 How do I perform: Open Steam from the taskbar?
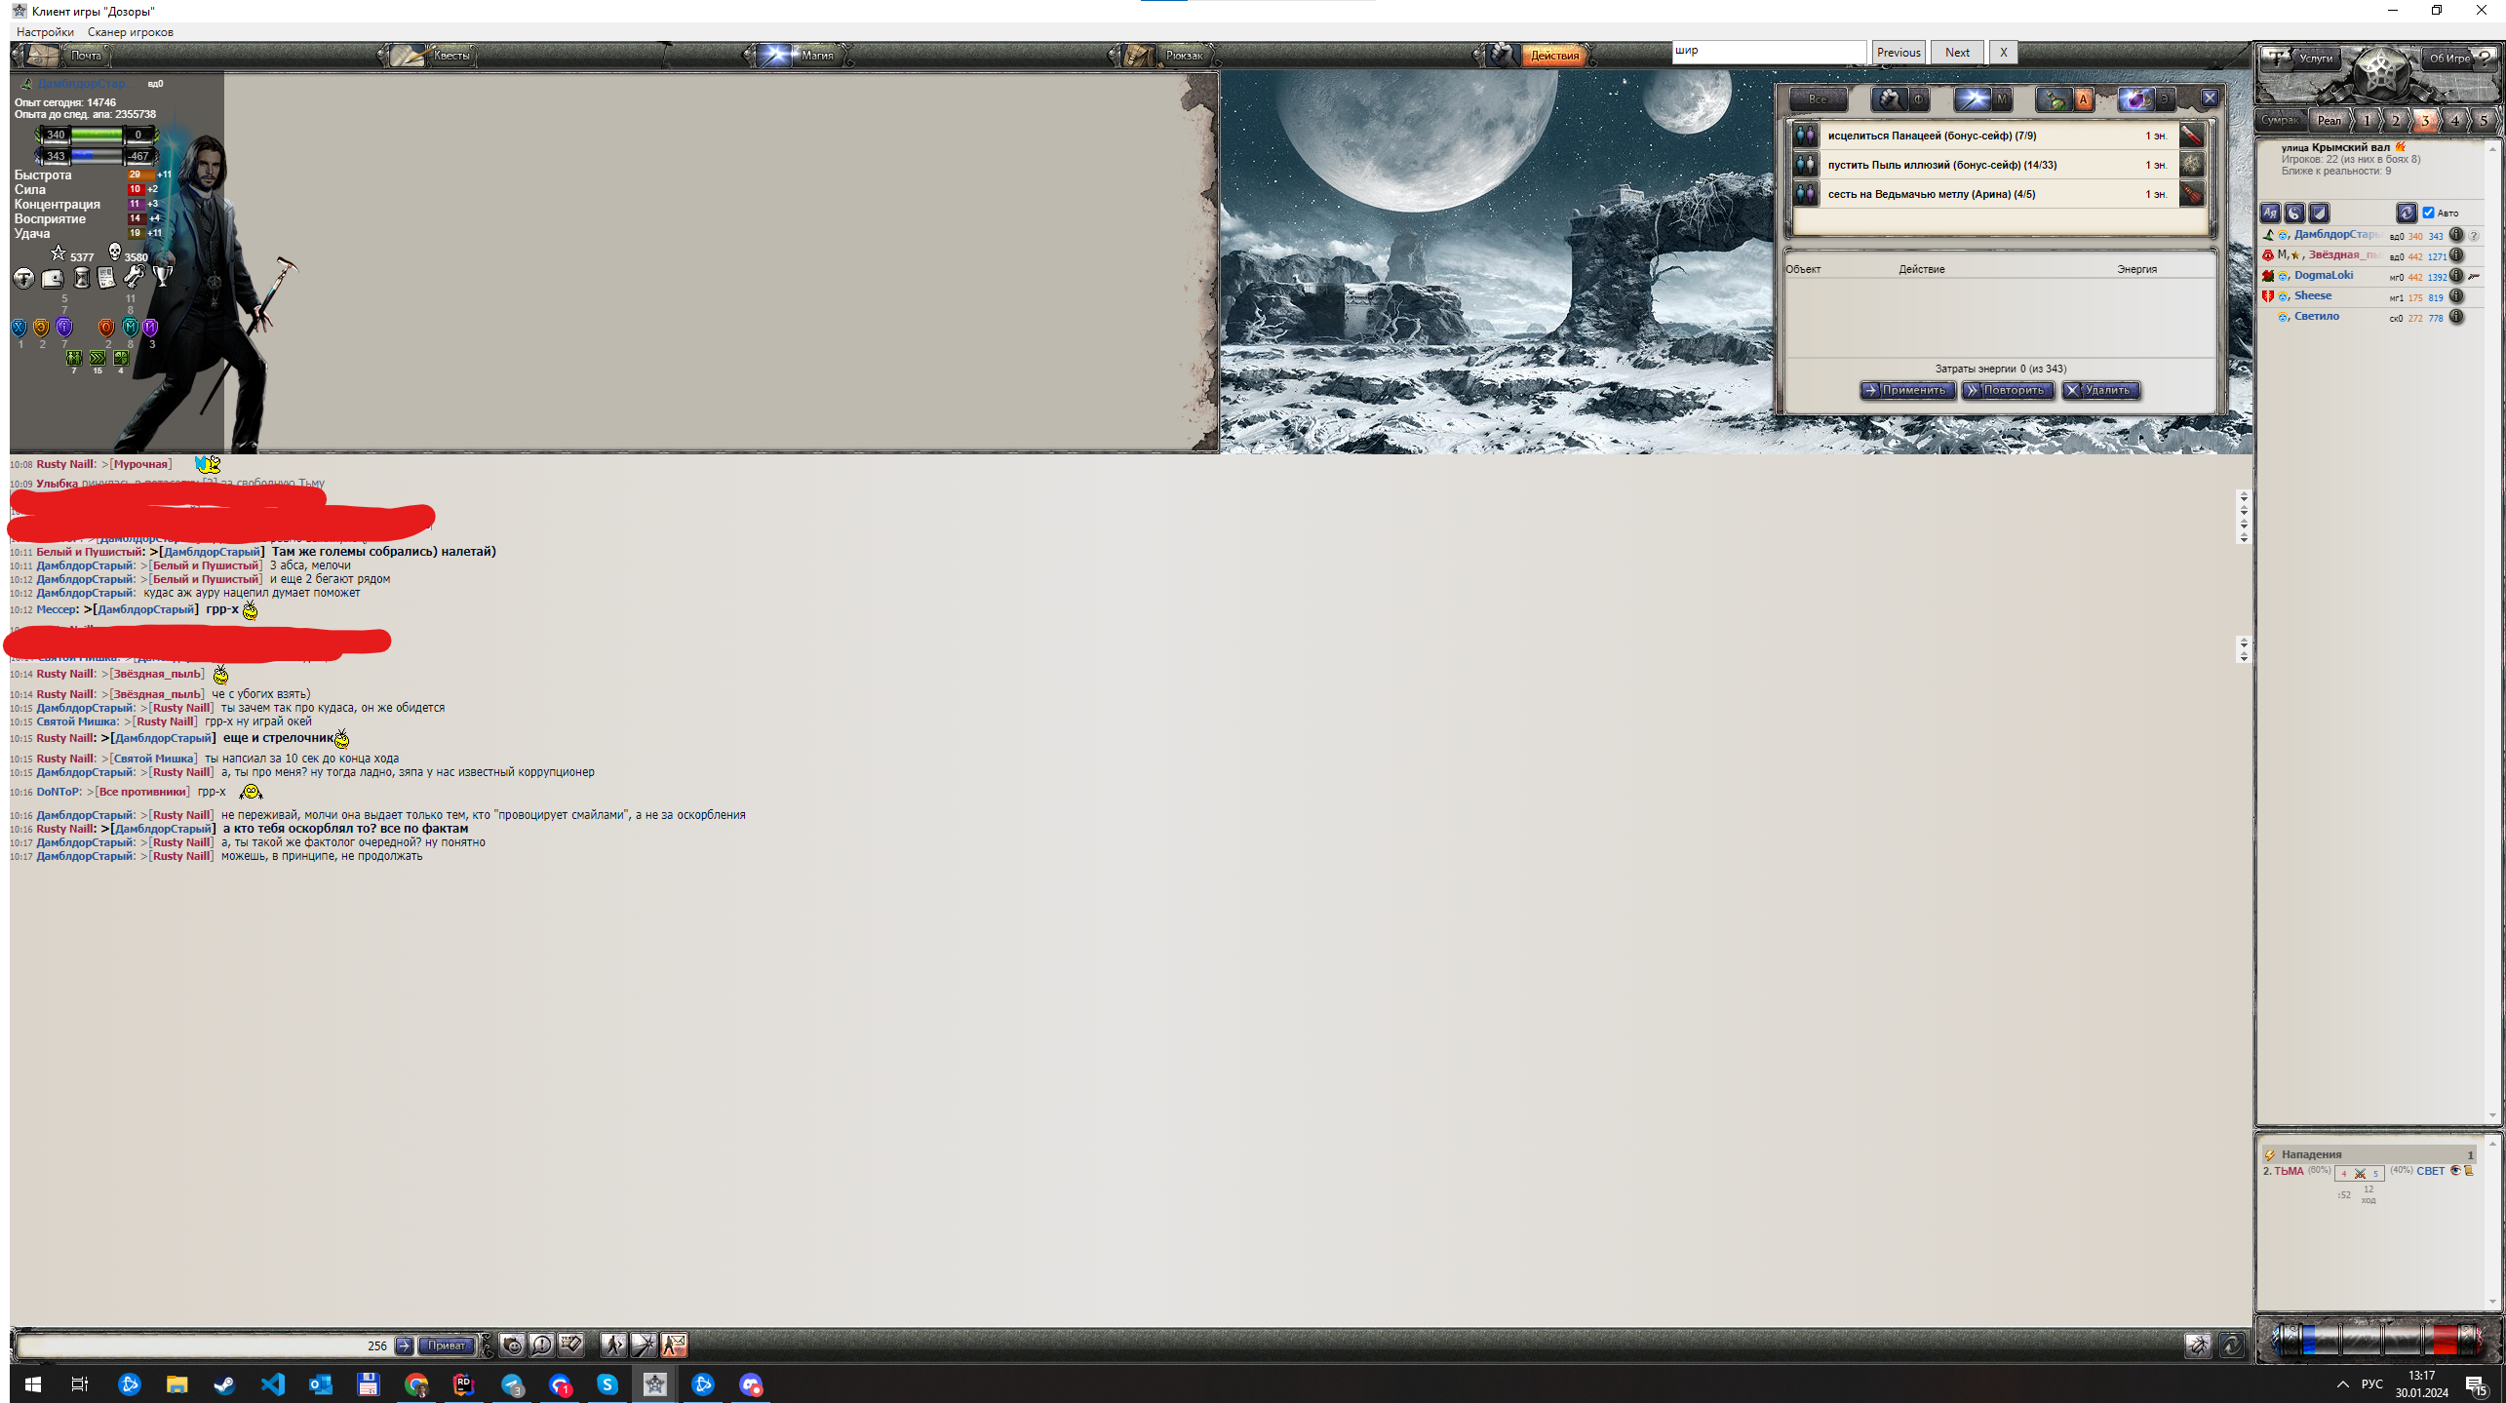pos(224,1385)
